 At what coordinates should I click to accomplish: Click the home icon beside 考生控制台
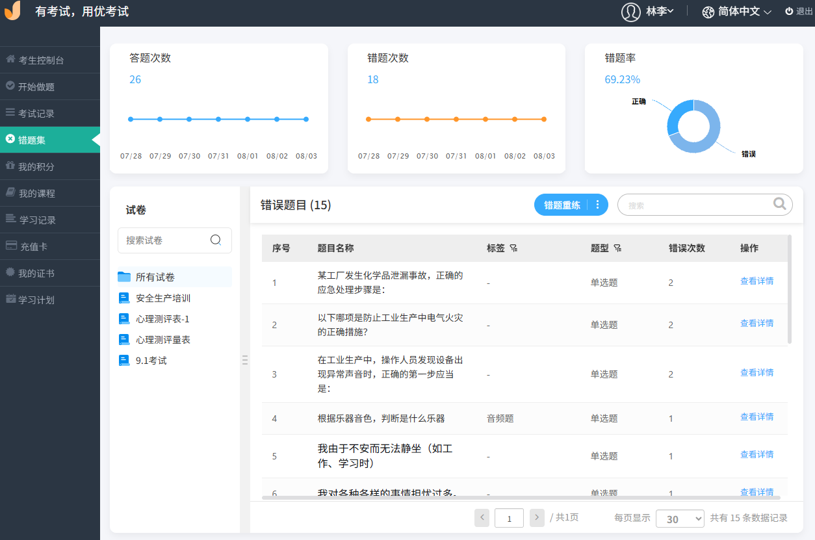(x=10, y=59)
